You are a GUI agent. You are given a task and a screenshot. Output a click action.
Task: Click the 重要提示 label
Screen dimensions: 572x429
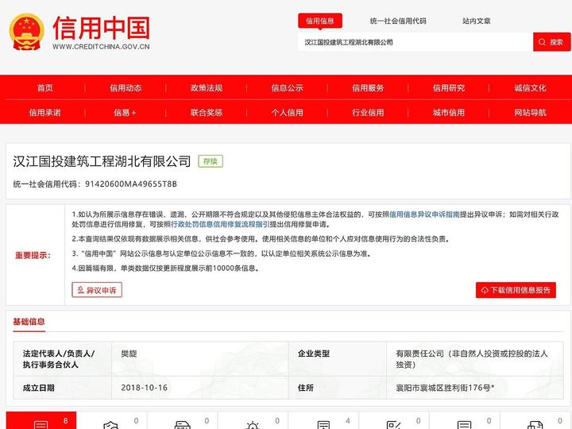click(33, 255)
